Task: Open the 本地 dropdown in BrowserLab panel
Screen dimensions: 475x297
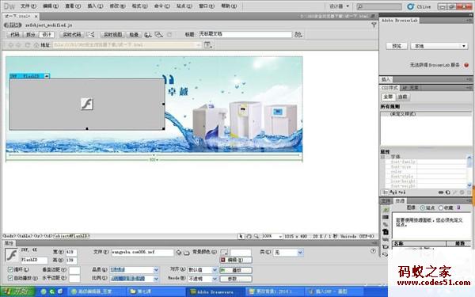Action: click(x=439, y=46)
